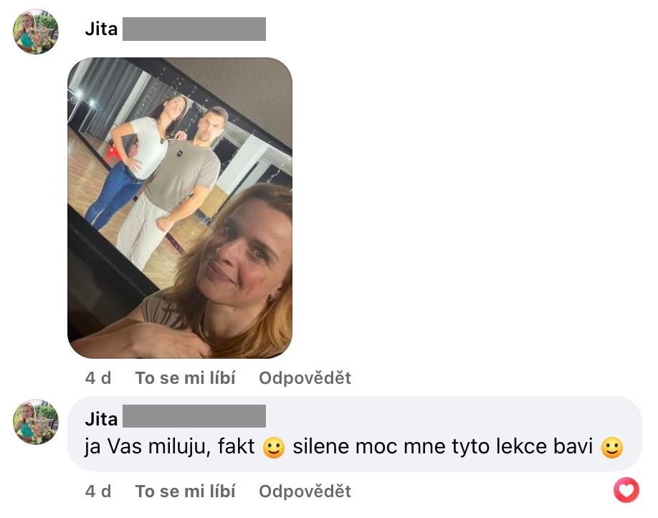This screenshot has width=658, height=518.
Task: Click the grayed-out surname above the photo
Action: click(x=194, y=29)
